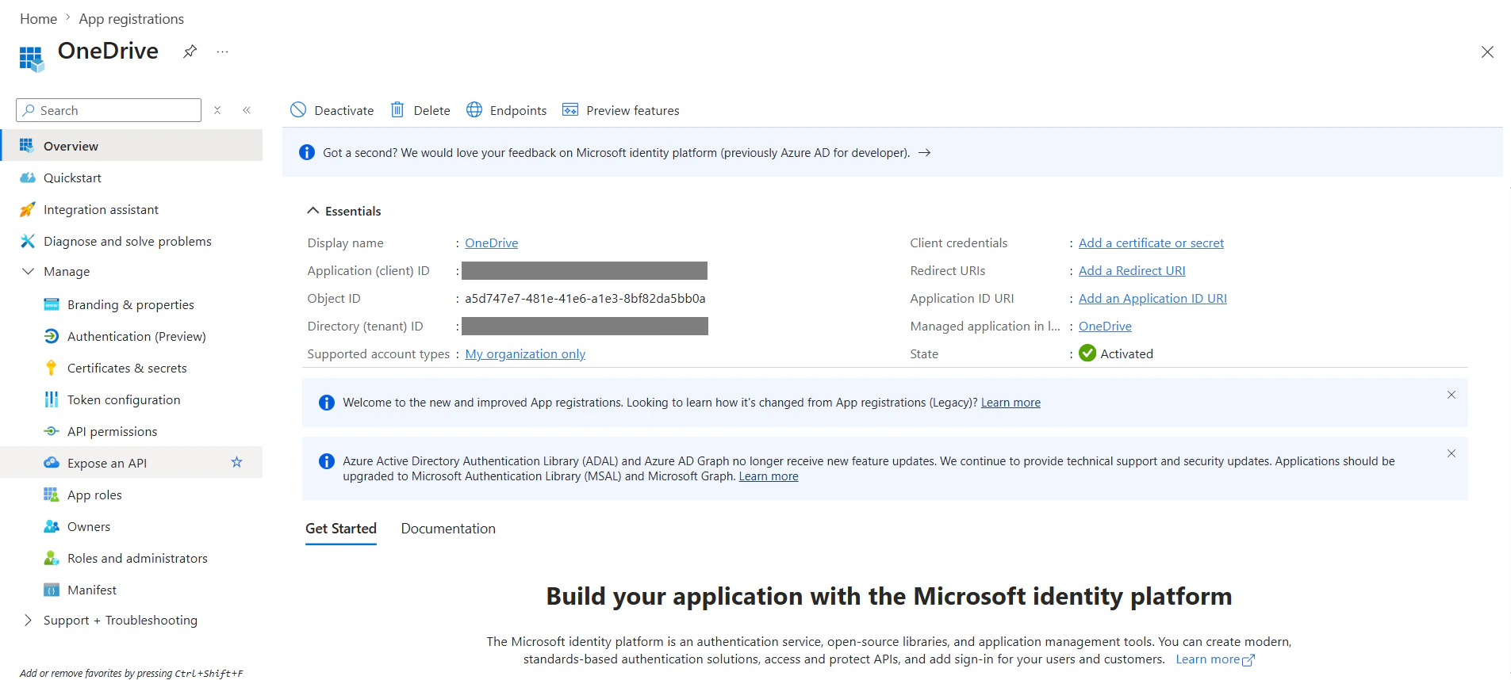Open Diagnose and solve problems
Viewport: 1511px width, 680px height.
coord(132,241)
